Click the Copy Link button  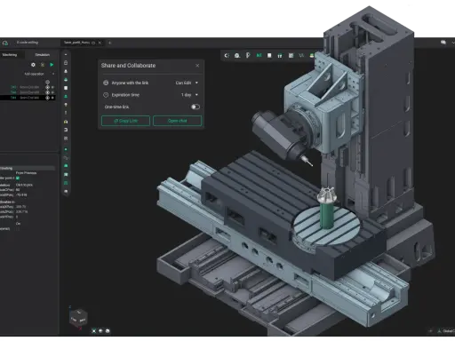coord(125,121)
